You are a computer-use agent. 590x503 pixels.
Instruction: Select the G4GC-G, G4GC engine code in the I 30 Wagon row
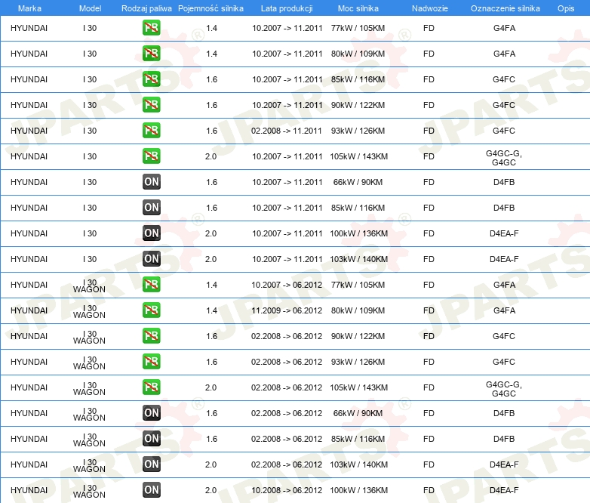[504, 389]
